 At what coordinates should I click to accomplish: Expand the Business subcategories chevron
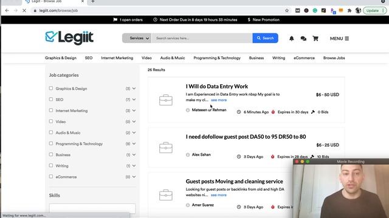pyautogui.click(x=134, y=155)
